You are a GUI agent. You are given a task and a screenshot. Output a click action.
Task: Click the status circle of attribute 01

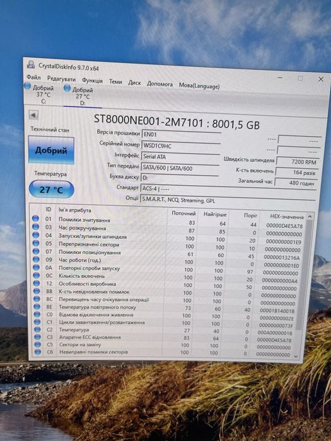(x=35, y=218)
